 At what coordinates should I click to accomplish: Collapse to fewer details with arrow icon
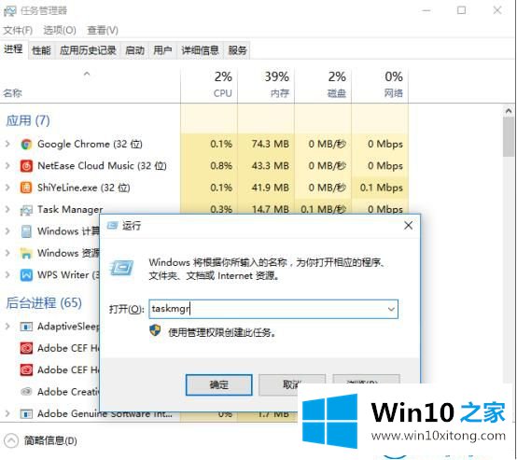(11, 441)
